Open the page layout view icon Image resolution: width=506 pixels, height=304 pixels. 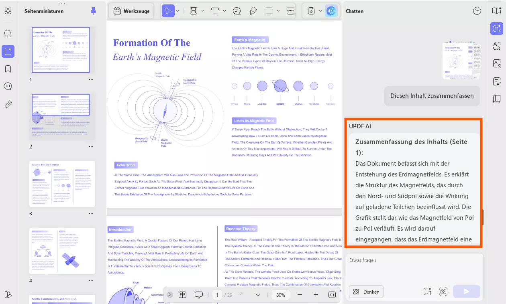point(183,295)
